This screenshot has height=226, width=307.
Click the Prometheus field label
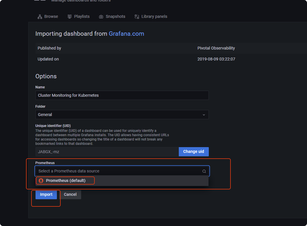pos(45,163)
